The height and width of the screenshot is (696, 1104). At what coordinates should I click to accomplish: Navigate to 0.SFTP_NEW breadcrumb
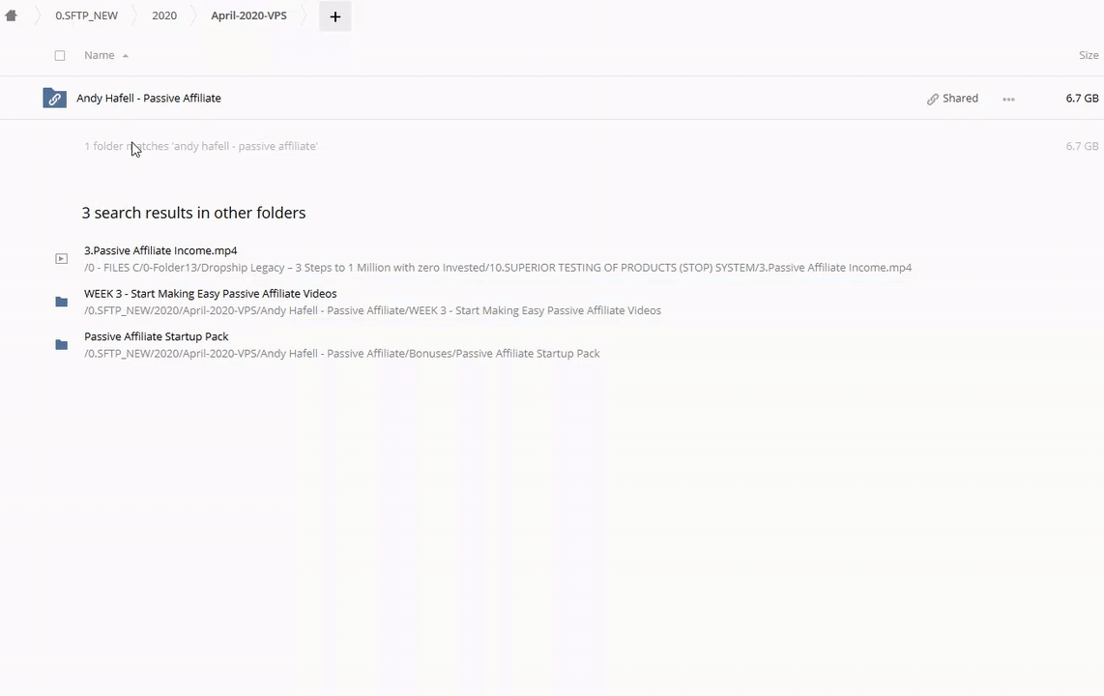click(x=86, y=15)
